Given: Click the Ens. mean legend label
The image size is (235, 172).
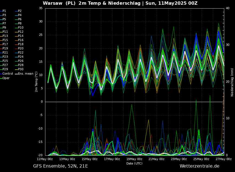Looking at the screenshot, I should [24, 74].
